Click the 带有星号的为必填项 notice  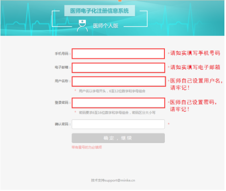point(87,147)
